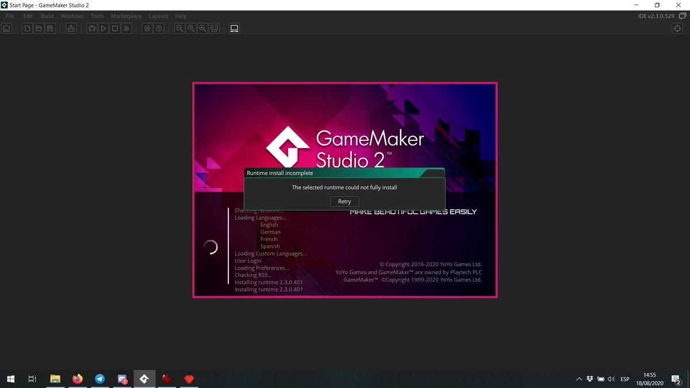
Task: Zoom in with the plus magnifier icon
Action: (x=203, y=28)
